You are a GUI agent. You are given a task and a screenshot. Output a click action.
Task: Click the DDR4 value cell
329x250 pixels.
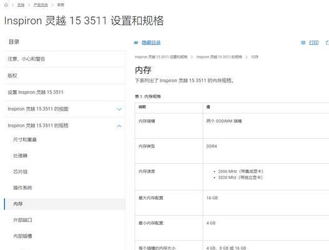pyautogui.click(x=266, y=151)
